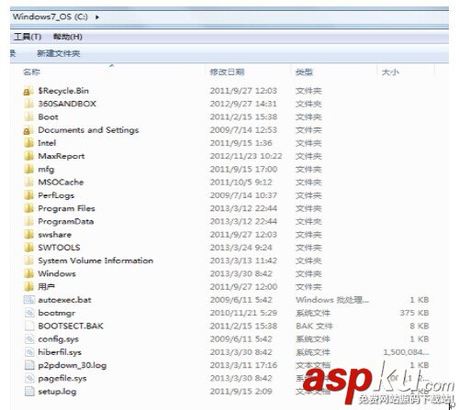The height and width of the screenshot is (410, 459).
Task: Click the p2pdown_30.log file icon
Action: 29,365
